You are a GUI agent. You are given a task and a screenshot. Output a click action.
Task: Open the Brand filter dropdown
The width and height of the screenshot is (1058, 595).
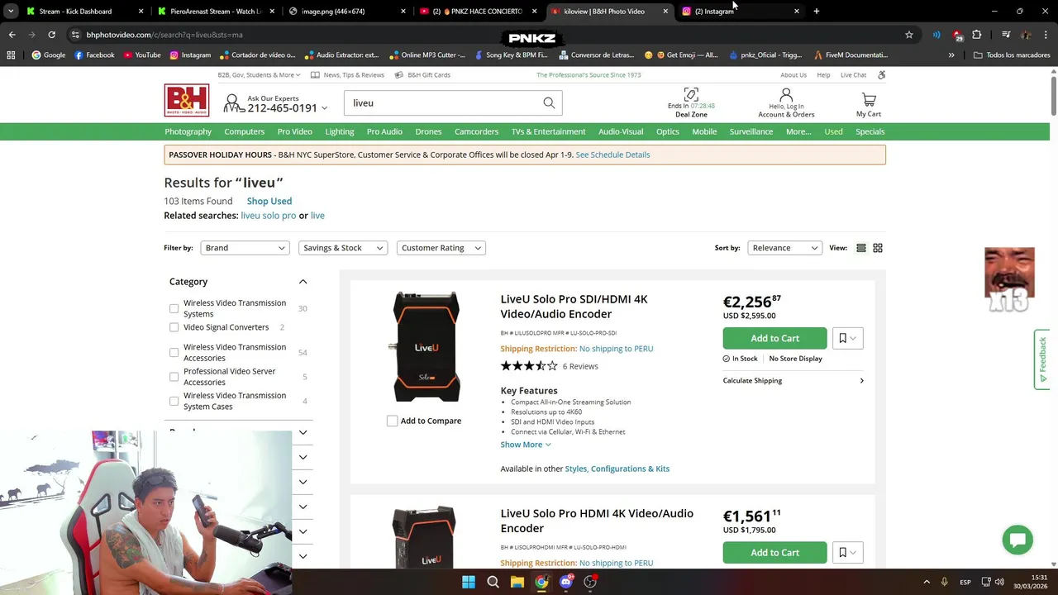pos(245,248)
